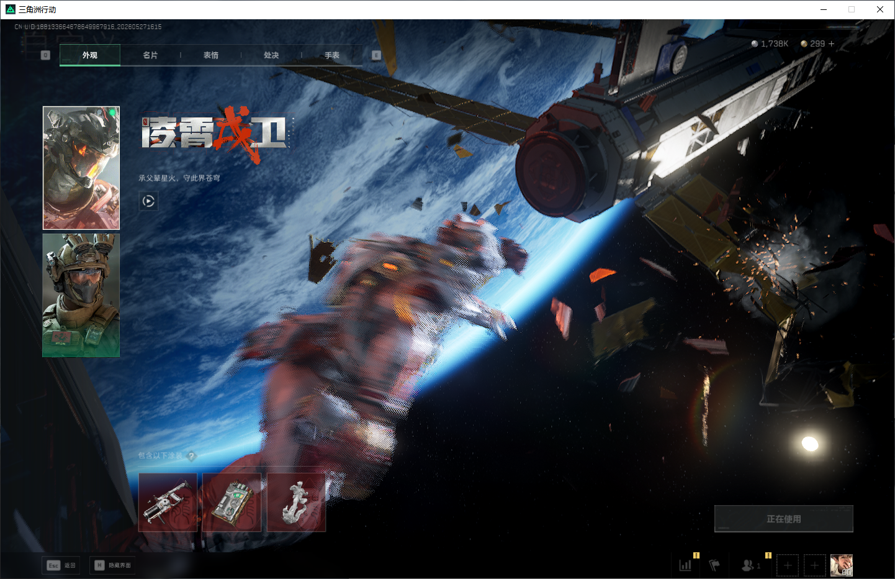
Task: Open the friends list icon
Action: (x=749, y=565)
